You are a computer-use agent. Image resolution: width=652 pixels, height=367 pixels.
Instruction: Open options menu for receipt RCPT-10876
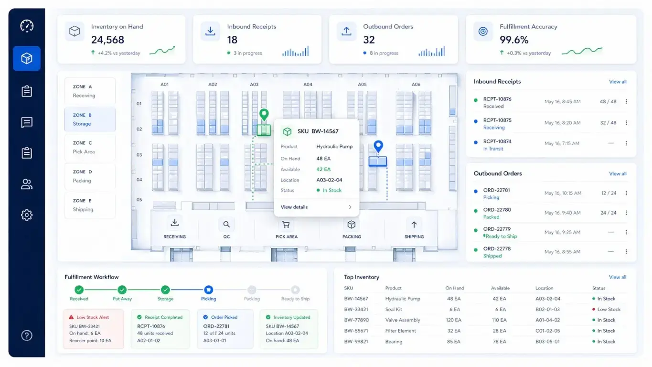click(626, 102)
